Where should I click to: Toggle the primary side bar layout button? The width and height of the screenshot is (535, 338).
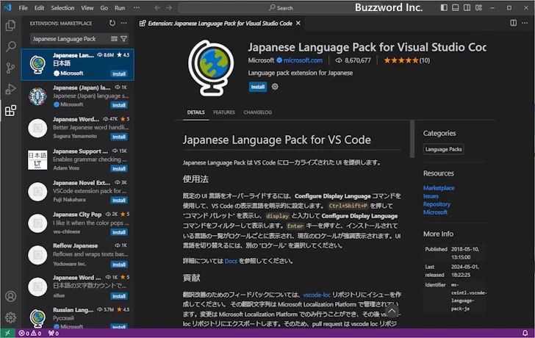pos(445,8)
